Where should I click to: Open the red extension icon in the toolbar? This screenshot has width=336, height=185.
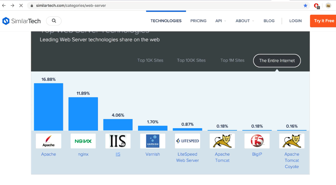pos(316,6)
